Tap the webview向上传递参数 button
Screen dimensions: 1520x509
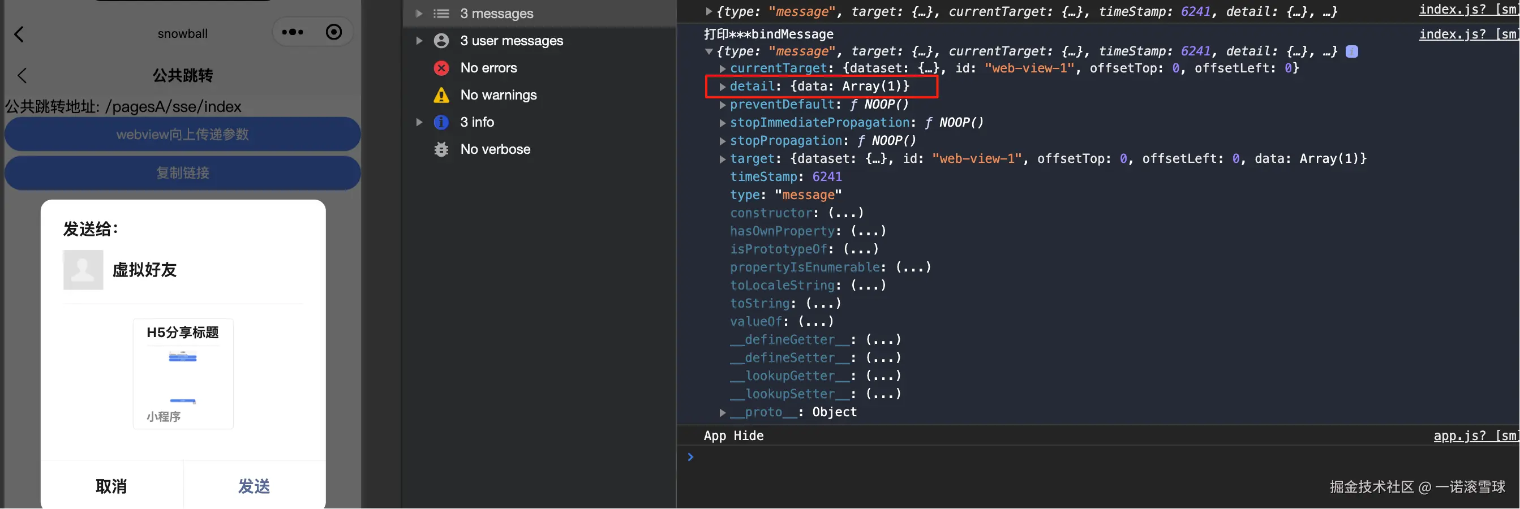click(182, 135)
